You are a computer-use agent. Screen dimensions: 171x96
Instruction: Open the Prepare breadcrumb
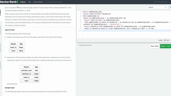pos(23,2)
